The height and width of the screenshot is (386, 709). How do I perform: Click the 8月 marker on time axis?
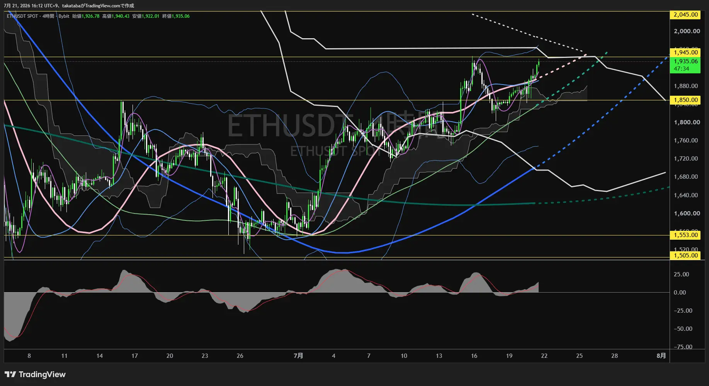coord(661,356)
